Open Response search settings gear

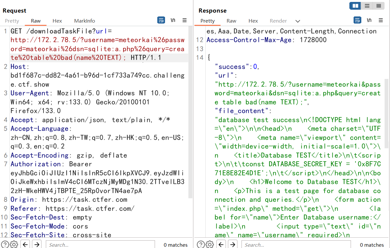click(210, 244)
